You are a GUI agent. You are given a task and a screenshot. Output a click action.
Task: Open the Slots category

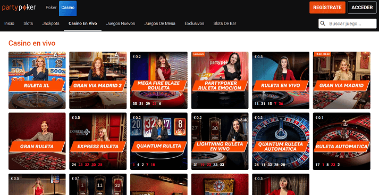[28, 23]
